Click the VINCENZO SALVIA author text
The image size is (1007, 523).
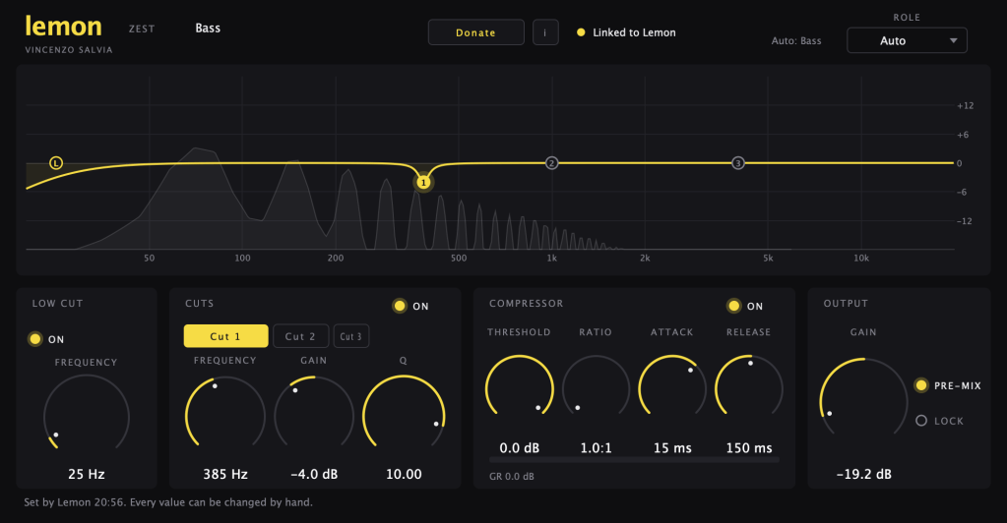point(69,49)
